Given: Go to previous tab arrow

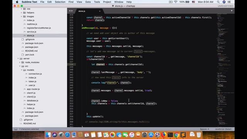Looking at the screenshot, I should (x=69, y=11).
